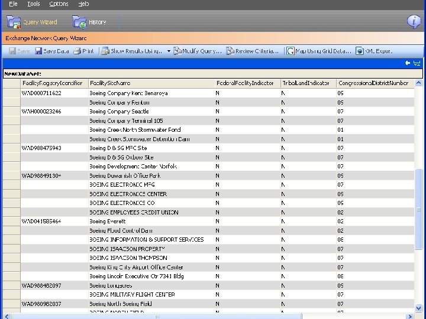426x319 pixels.
Task: Click the vertical scrollbar thumb
Action: point(419,209)
